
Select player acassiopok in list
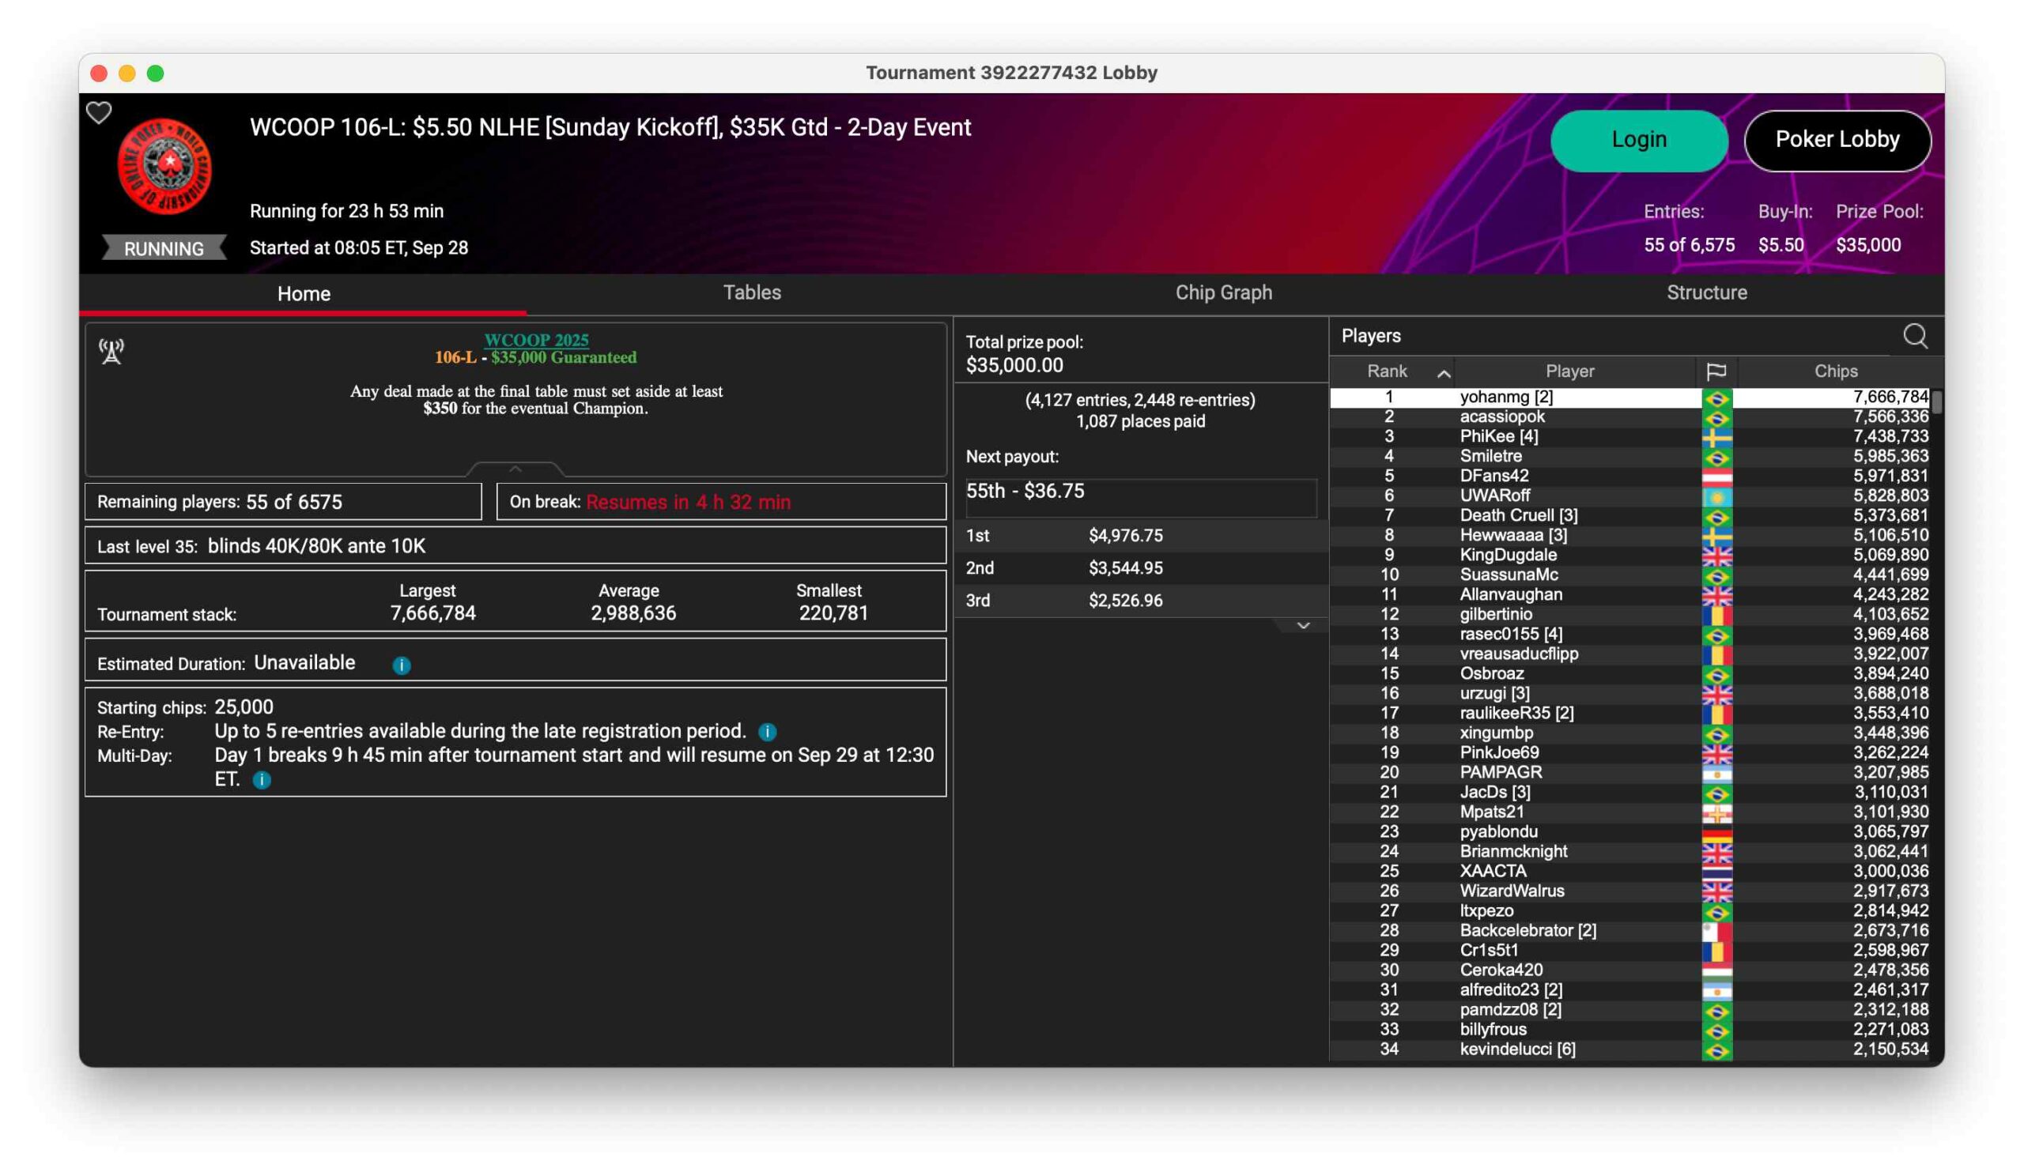(x=1502, y=416)
